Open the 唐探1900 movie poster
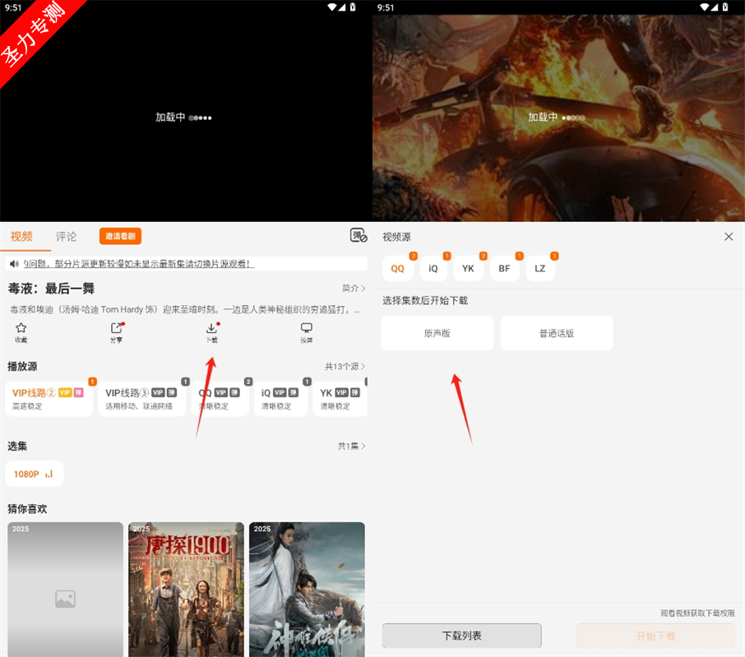Image resolution: width=745 pixels, height=657 pixels. click(186, 590)
